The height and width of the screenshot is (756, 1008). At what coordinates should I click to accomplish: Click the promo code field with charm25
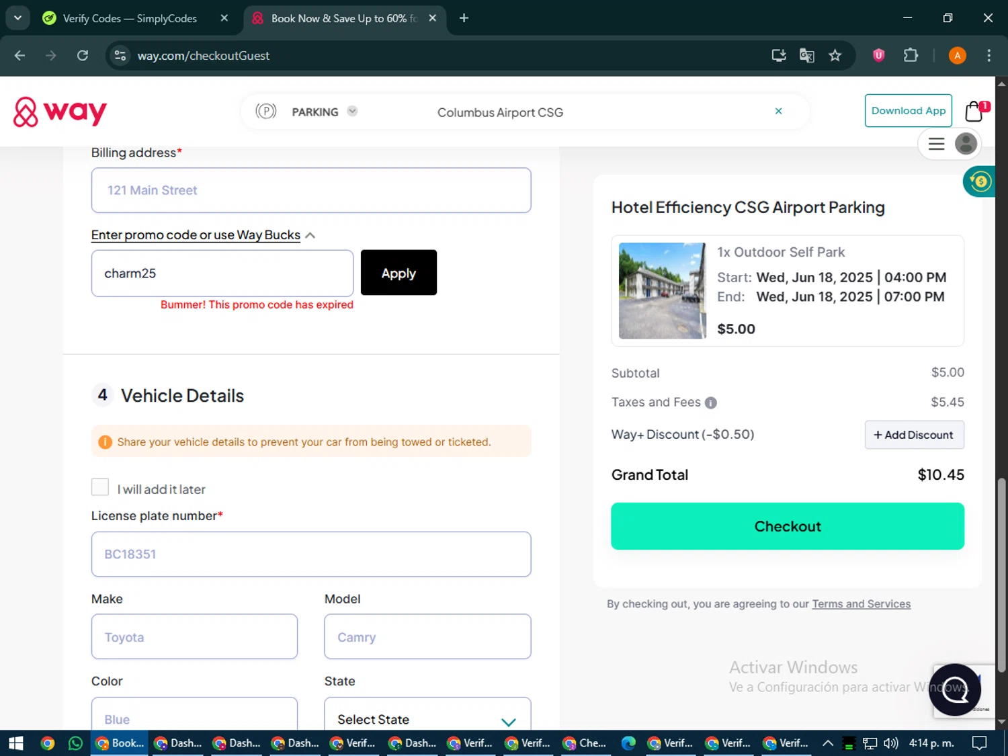click(222, 273)
